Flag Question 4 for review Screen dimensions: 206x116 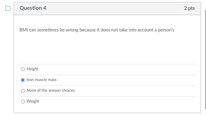(8, 8)
